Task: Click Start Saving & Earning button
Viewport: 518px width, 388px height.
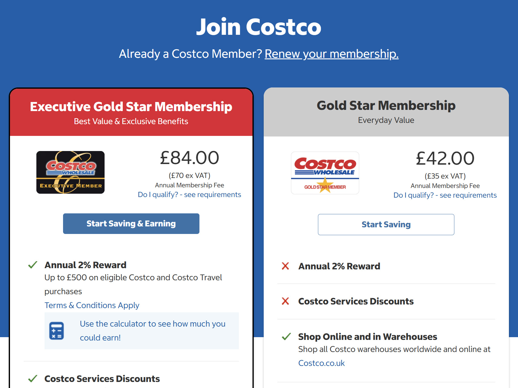Action: point(131,223)
